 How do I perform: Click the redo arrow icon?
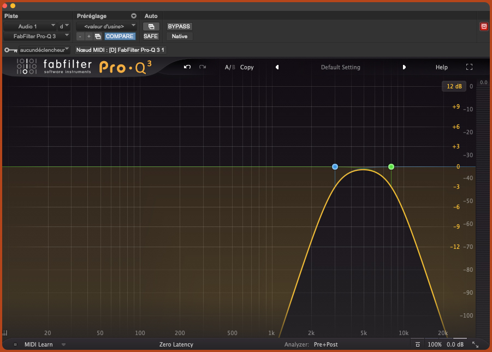click(x=203, y=67)
